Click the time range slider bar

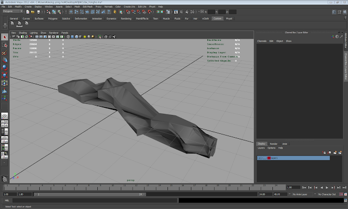(x=90, y=194)
